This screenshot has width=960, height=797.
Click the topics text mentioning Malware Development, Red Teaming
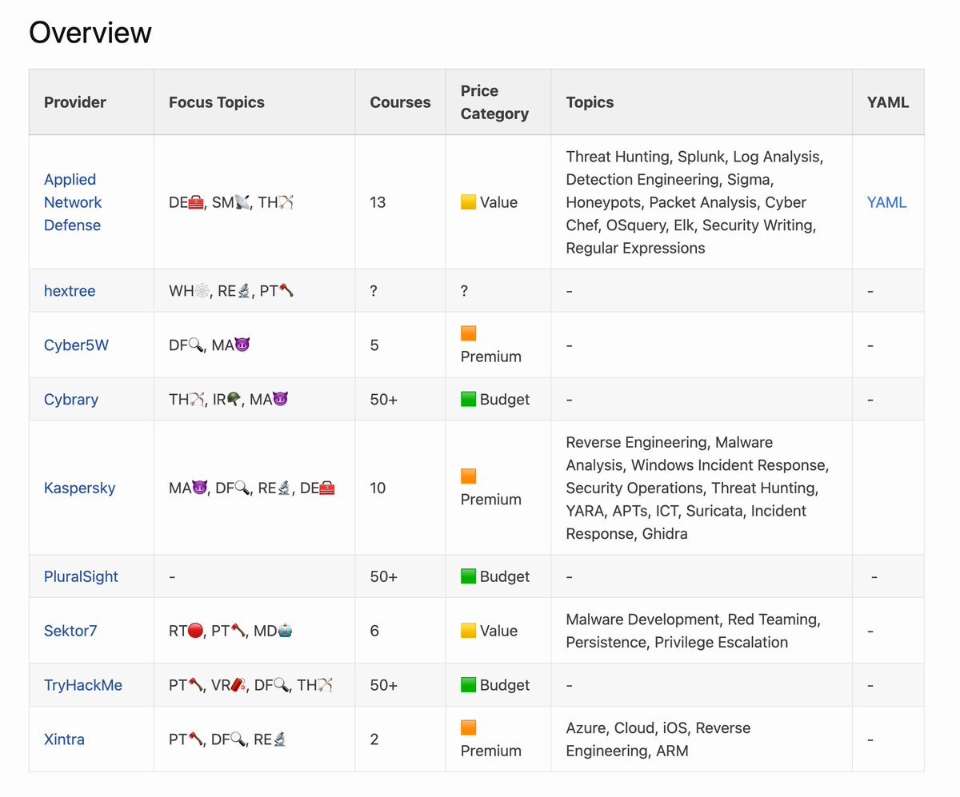pyautogui.click(x=693, y=631)
